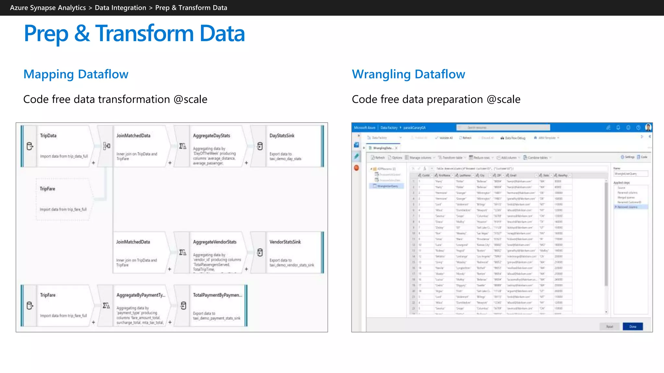Collapse the ADFResource folder in the queries tree

pos(371,169)
